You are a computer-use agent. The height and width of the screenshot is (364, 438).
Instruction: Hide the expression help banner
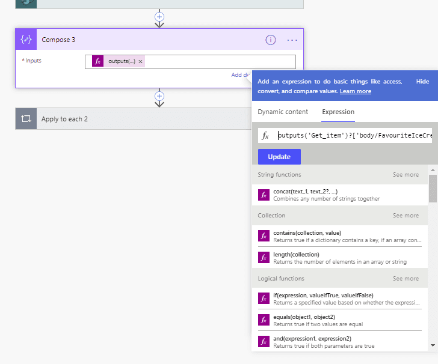click(x=422, y=82)
